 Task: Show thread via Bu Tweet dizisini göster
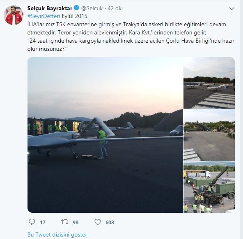57,234
